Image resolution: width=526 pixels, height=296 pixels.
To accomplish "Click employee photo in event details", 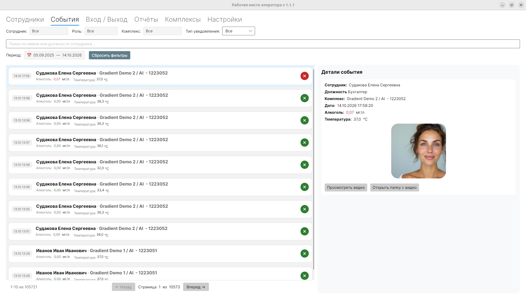I will pos(419,151).
